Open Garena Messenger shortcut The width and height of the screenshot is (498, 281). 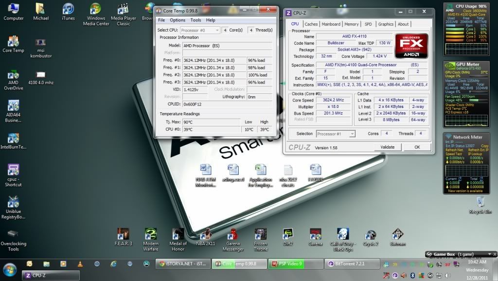pos(233,240)
